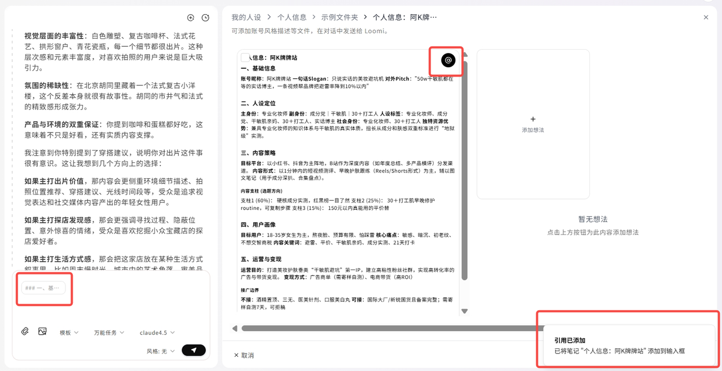Expand the 风格: 无 style dropdown
This screenshot has height=371, width=722.
(x=161, y=351)
